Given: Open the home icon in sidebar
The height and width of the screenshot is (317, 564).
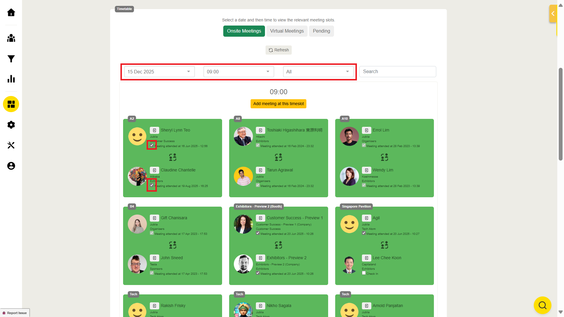Looking at the screenshot, I should coord(11,13).
